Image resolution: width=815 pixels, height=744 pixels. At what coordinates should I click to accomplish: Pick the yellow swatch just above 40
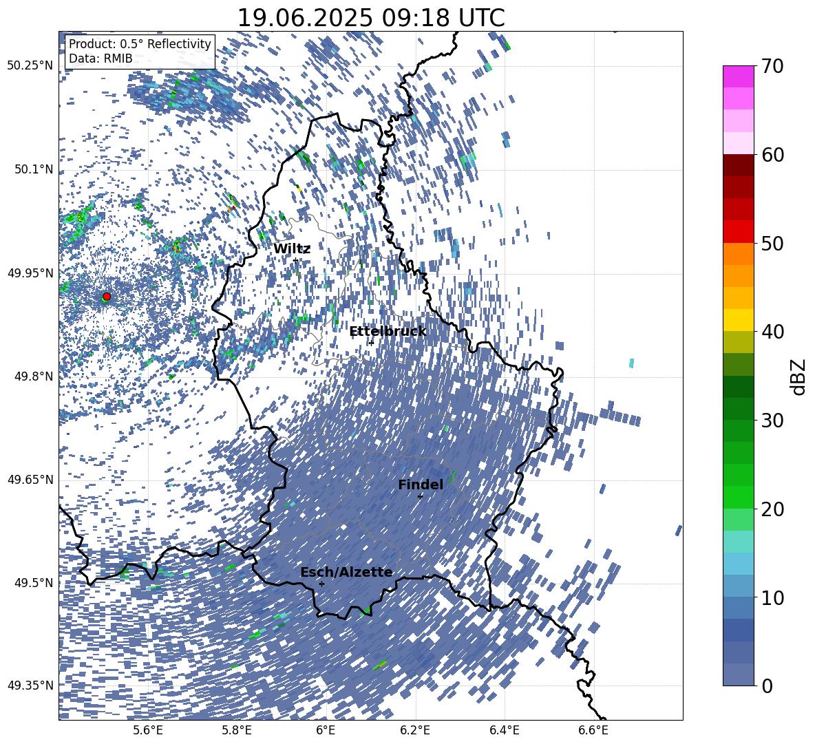click(739, 320)
